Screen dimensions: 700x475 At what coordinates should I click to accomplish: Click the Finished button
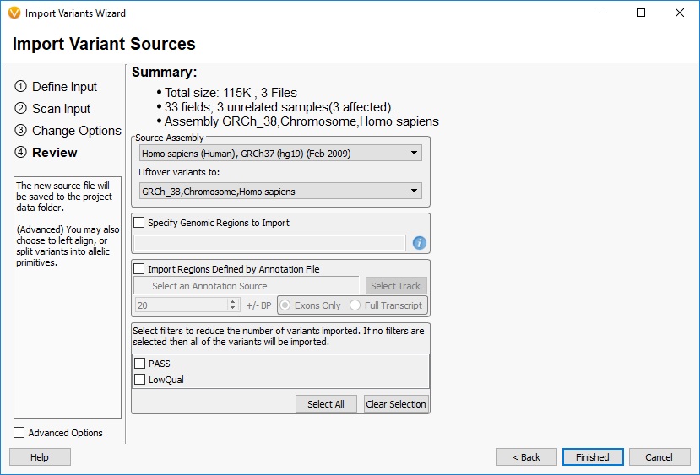click(593, 457)
